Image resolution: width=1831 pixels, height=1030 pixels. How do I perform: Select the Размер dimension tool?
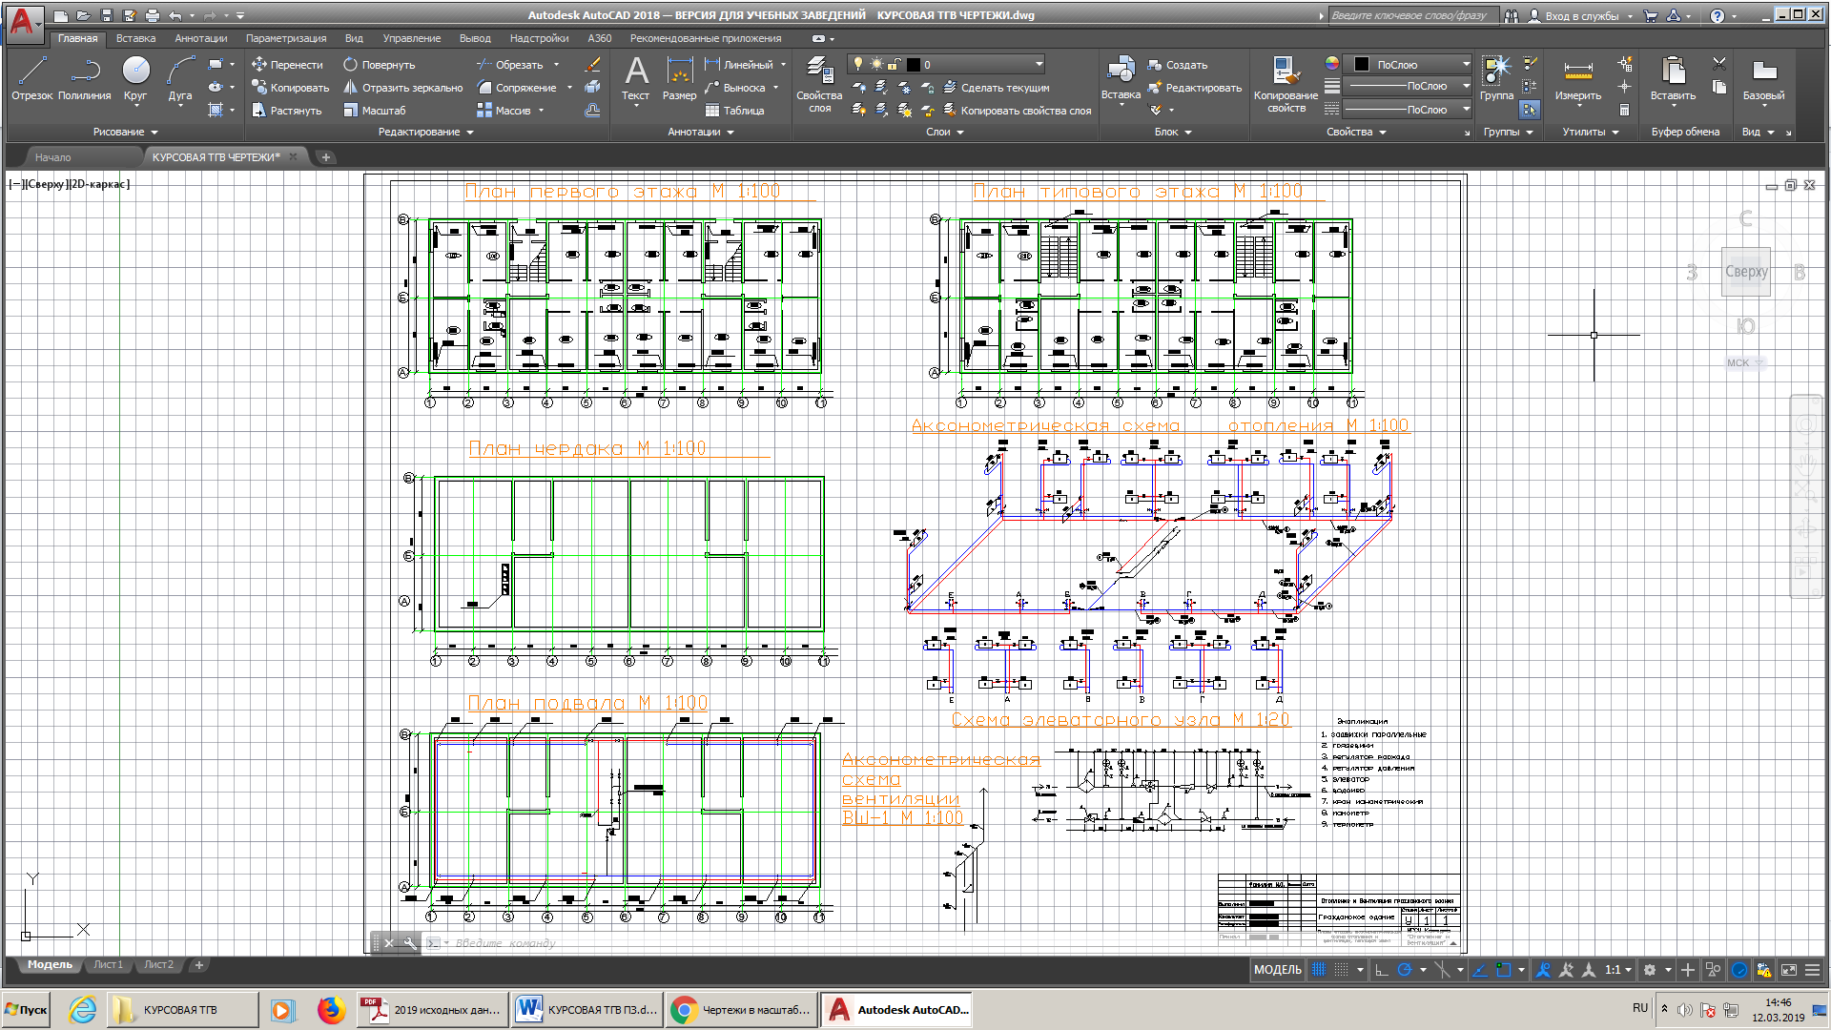coord(679,78)
